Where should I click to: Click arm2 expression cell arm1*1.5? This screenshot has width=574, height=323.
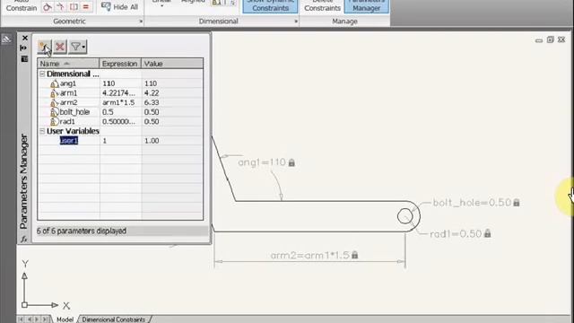120,102
